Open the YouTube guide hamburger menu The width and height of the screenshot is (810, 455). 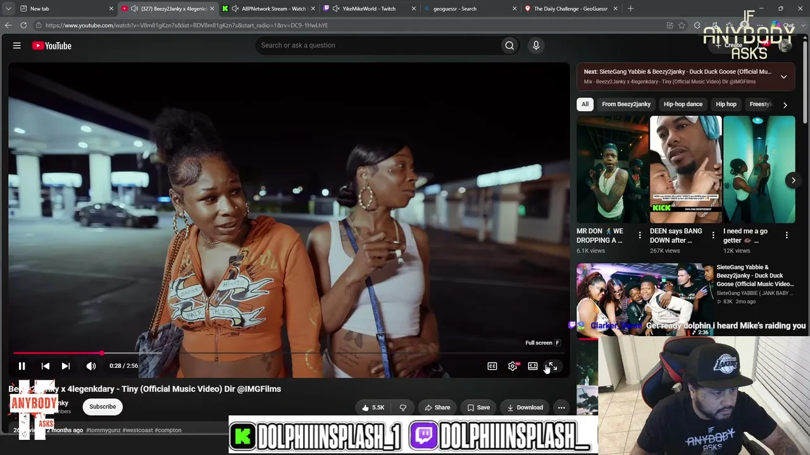point(17,45)
